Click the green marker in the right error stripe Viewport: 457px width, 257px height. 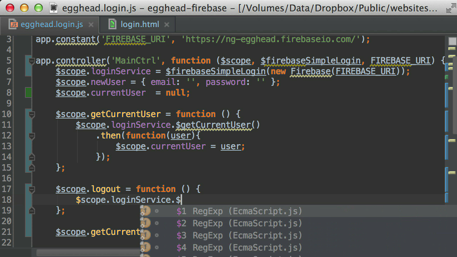[x=447, y=77]
